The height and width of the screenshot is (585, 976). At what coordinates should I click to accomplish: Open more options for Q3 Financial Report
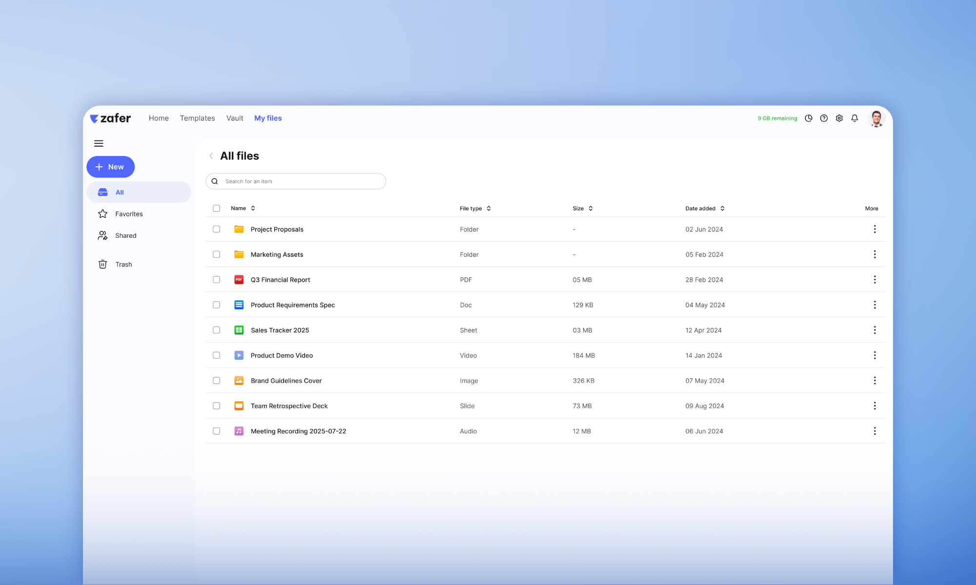(x=874, y=280)
